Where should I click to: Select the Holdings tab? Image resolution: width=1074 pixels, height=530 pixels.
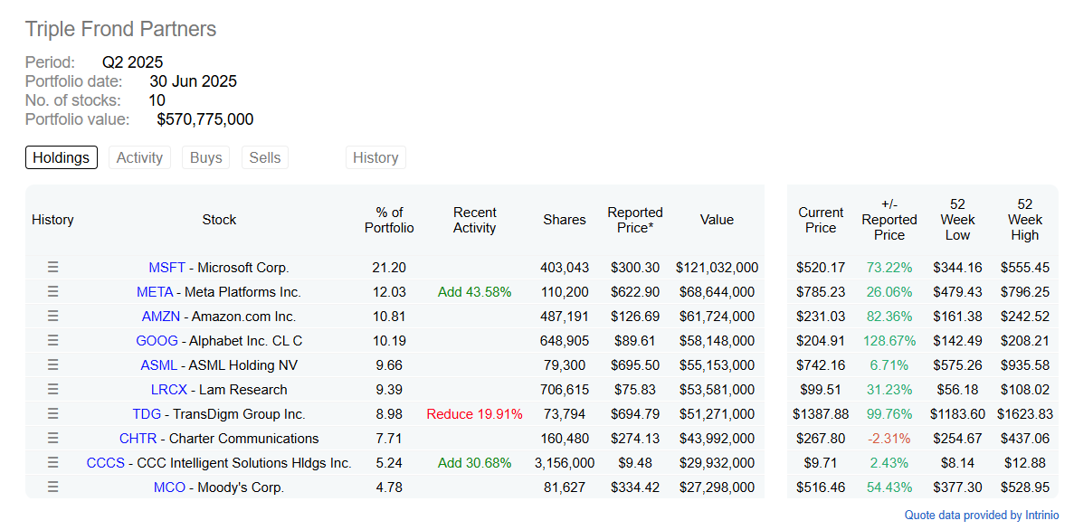coord(62,157)
